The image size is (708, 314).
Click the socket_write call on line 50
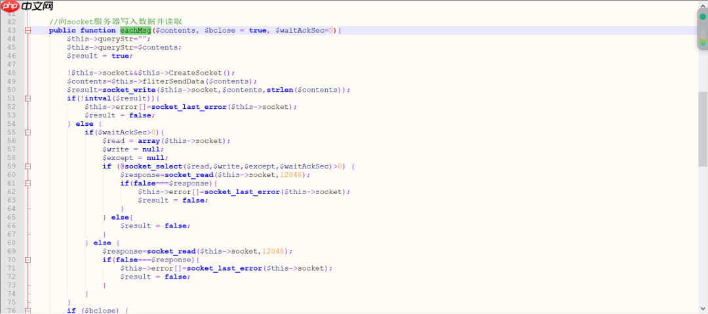tap(129, 90)
